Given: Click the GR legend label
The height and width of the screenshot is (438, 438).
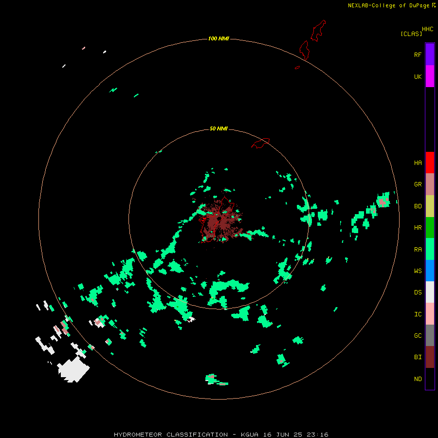Looking at the screenshot, I should 418,184.
